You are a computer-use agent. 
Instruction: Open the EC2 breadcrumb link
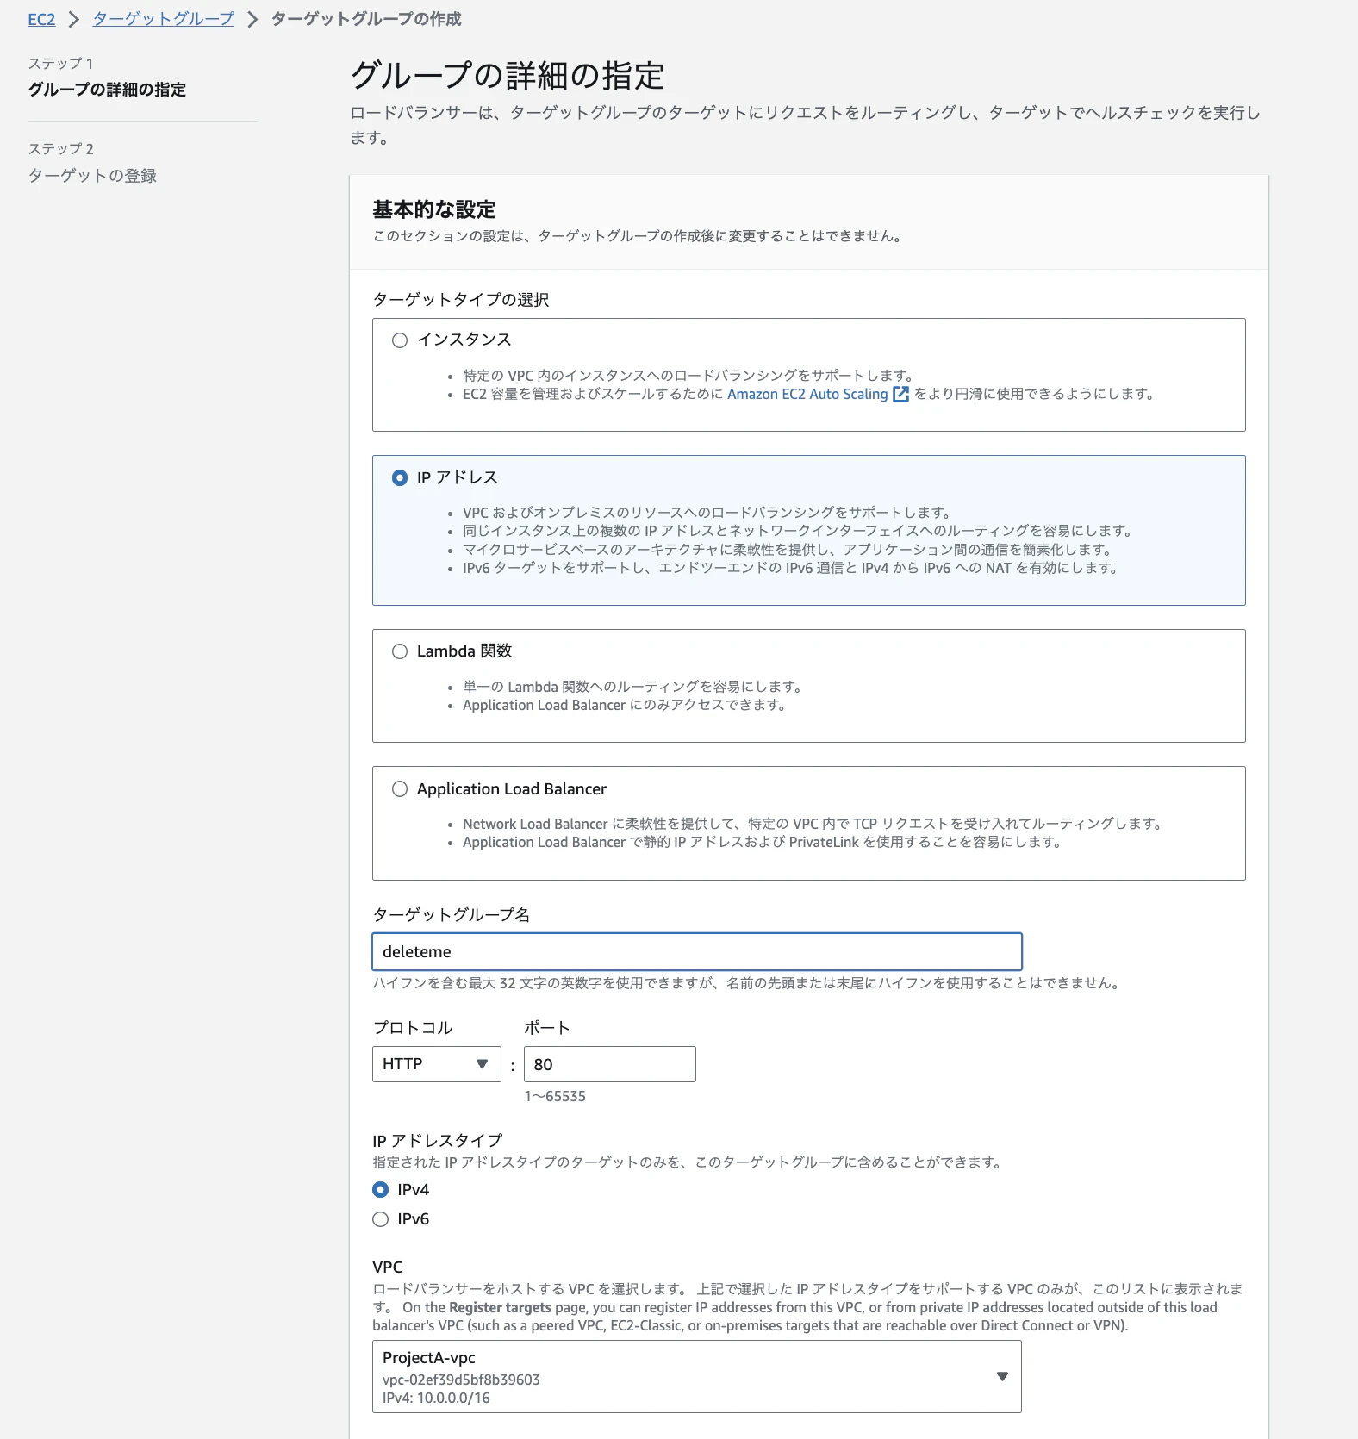tap(41, 19)
